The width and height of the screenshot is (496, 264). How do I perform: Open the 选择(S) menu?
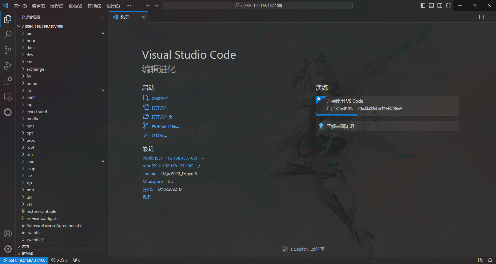(57, 6)
